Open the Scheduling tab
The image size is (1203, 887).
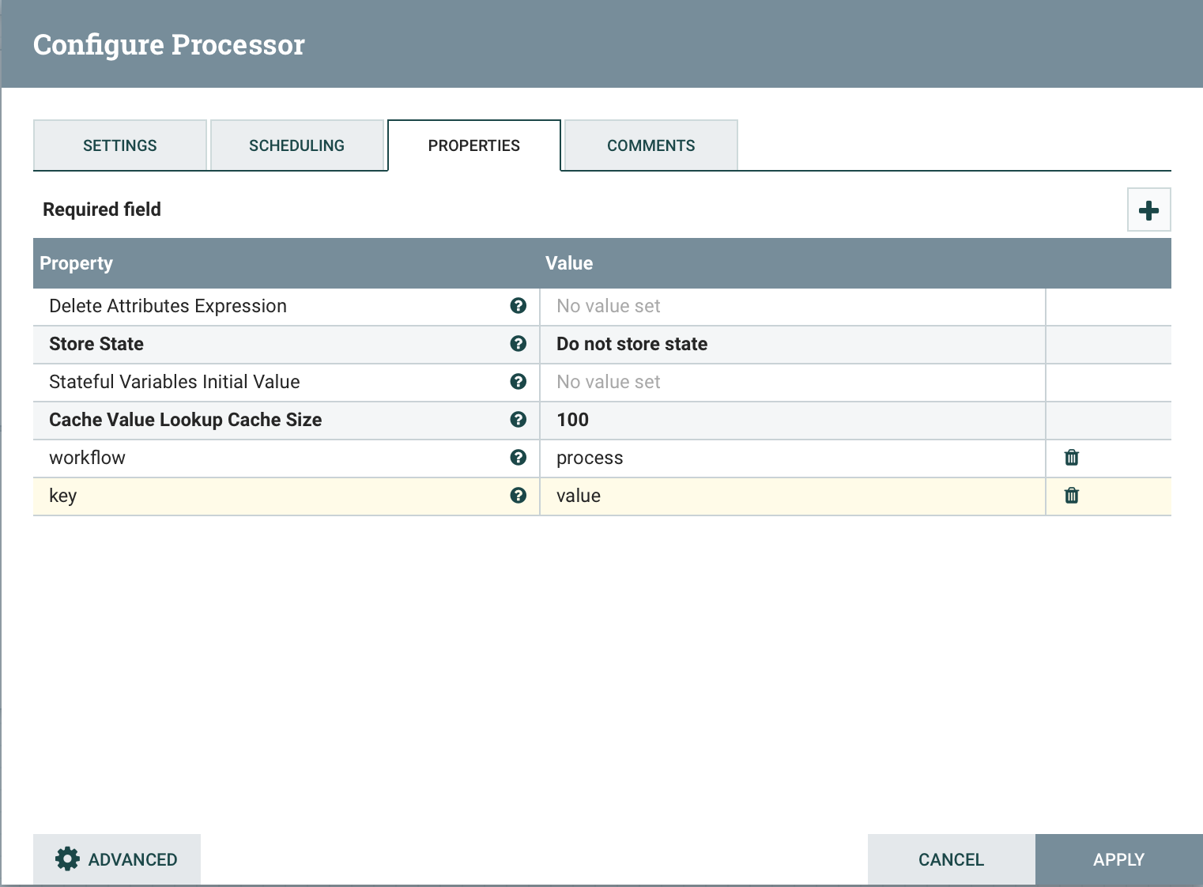(297, 145)
